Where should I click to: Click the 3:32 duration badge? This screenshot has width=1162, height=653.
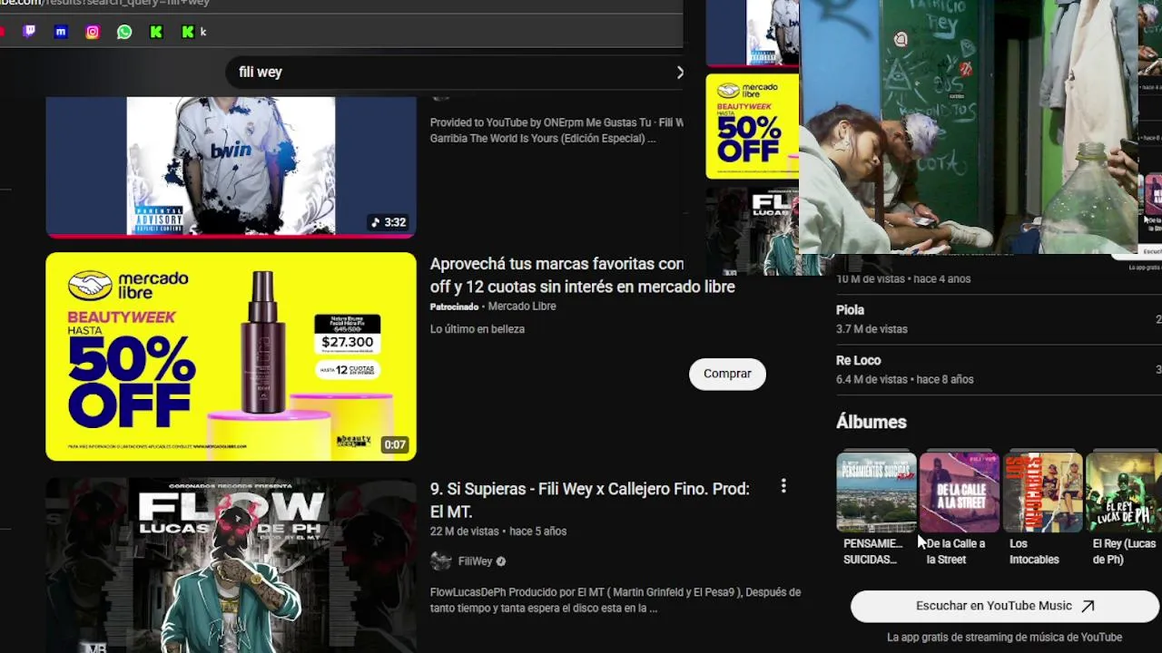(388, 222)
